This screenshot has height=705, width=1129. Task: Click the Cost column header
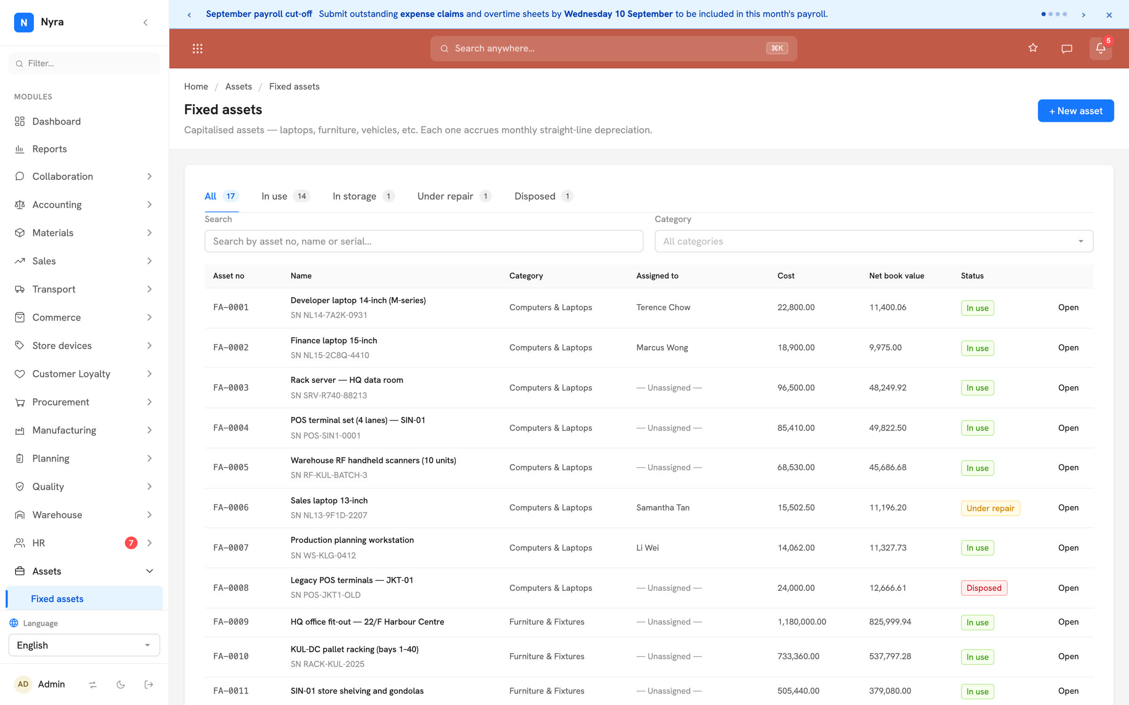pyautogui.click(x=786, y=276)
